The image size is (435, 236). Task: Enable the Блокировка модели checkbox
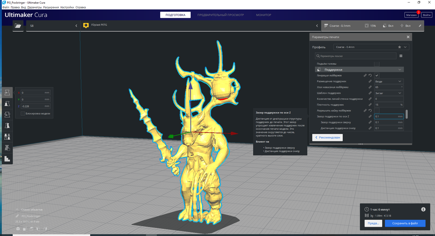[x=23, y=114]
